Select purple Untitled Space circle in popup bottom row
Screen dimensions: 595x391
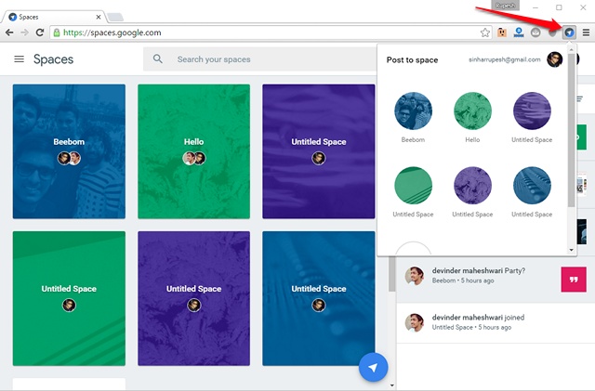coord(472,186)
